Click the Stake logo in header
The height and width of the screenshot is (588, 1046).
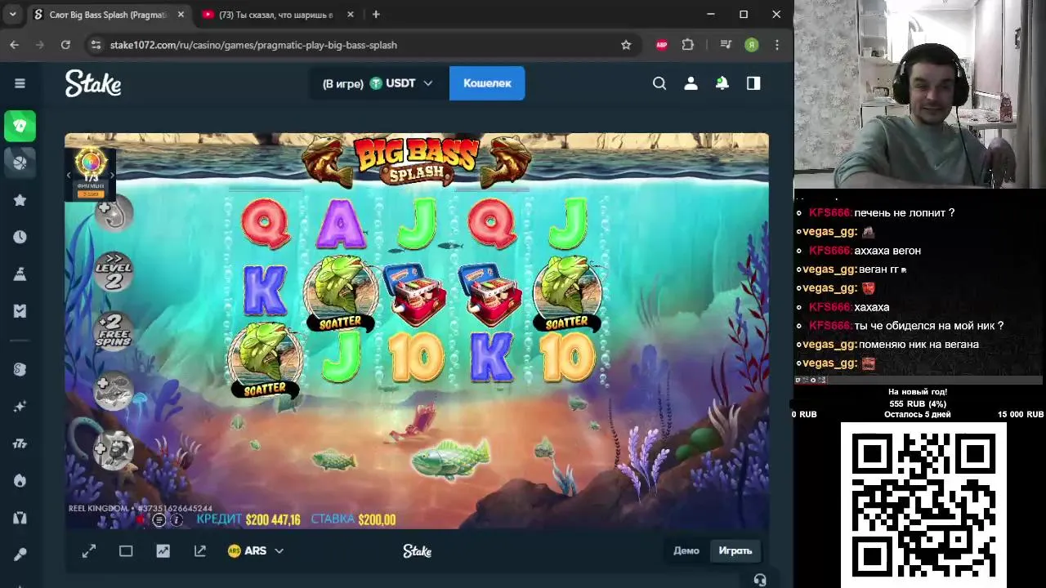point(93,83)
